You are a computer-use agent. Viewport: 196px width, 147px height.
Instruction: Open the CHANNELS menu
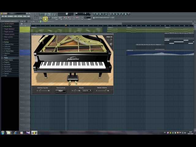pyautogui.click(x=10, y=16)
